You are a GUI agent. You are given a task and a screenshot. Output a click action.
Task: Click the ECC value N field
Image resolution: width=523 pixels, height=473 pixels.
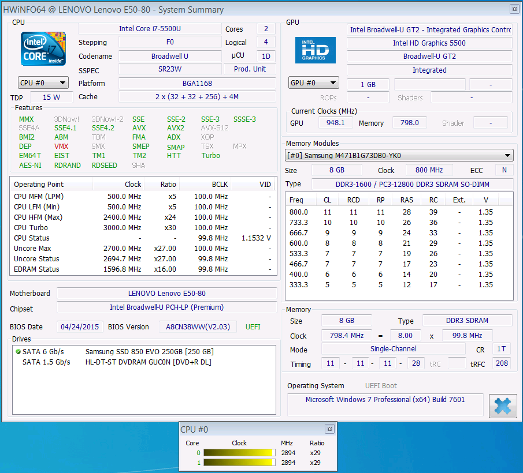pyautogui.click(x=504, y=170)
